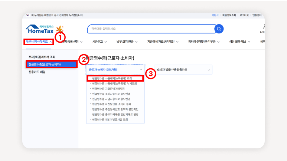
Task: Open 현금영수증 소비자용으로 용도변경
Action: tap(111, 94)
